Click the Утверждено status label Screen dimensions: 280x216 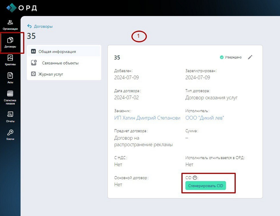click(x=233, y=57)
